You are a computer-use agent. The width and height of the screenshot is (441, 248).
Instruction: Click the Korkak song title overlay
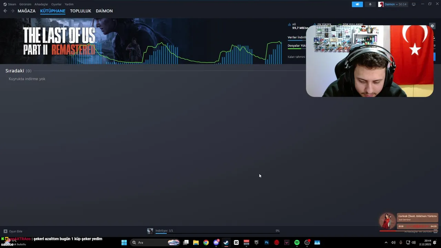pyautogui.click(x=418, y=216)
